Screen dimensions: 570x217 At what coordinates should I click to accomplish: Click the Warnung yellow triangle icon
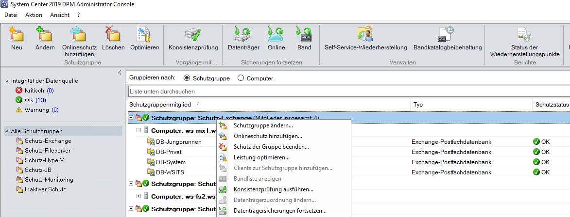click(19, 110)
